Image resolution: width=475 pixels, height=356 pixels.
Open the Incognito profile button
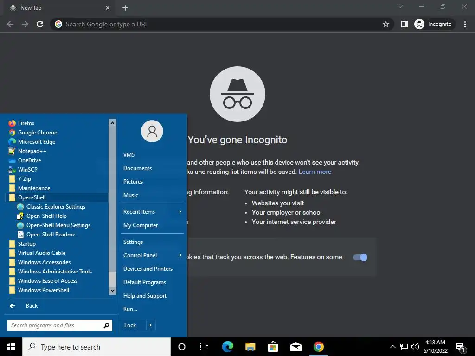(x=434, y=24)
